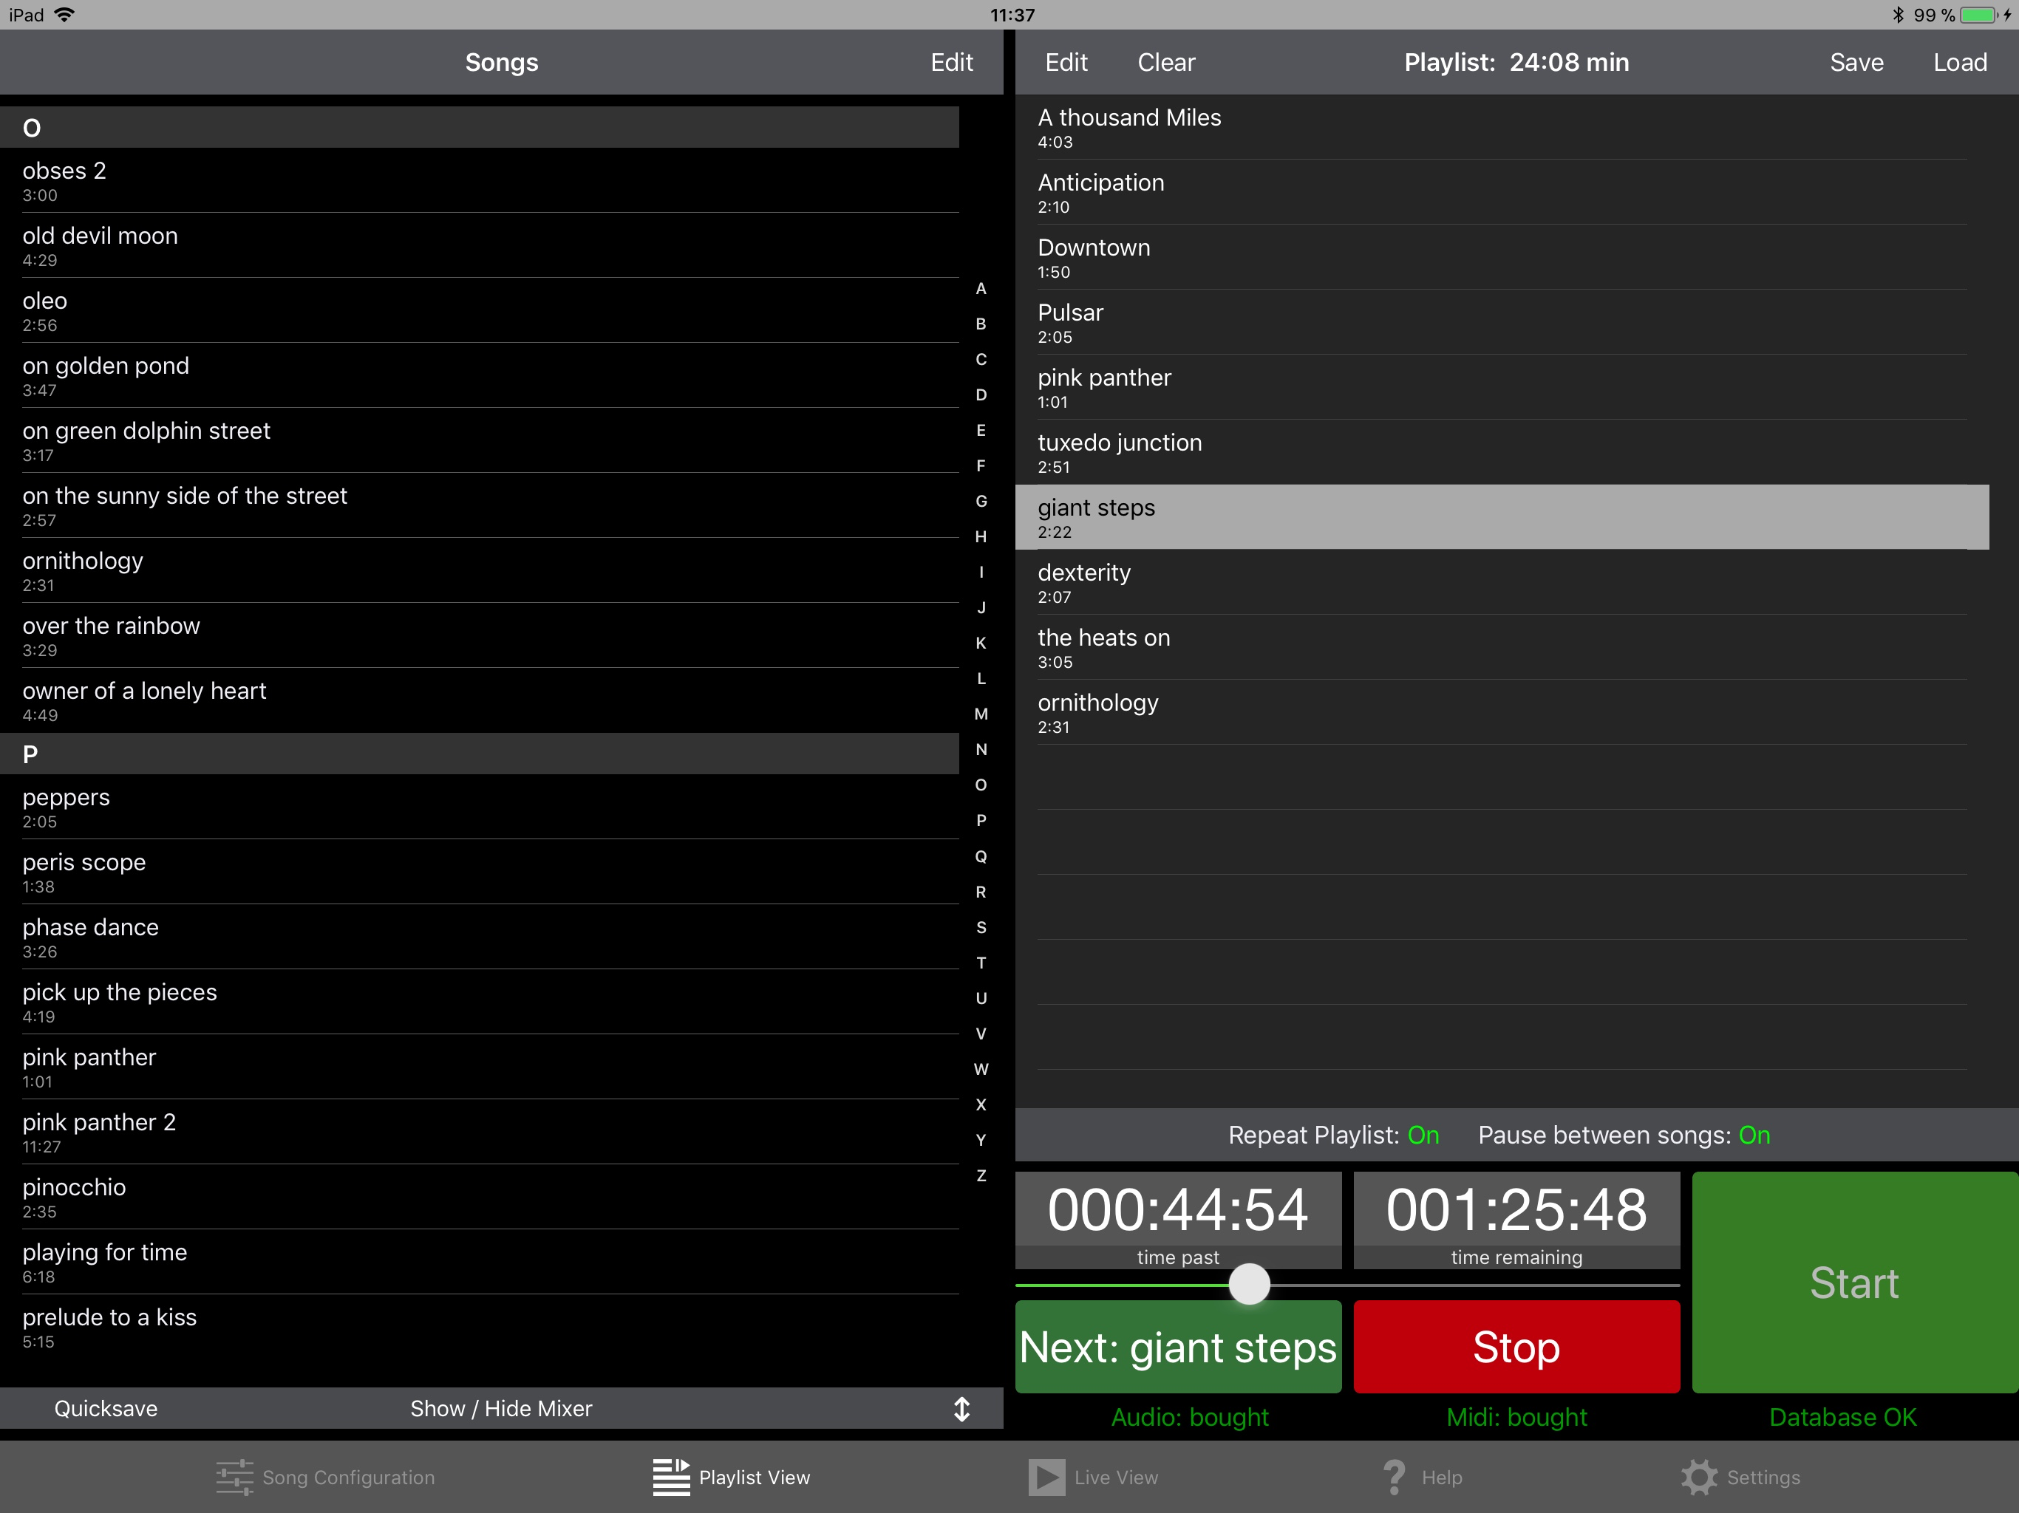Select song 'on golden pond'
2019x1513 pixels.
click(x=479, y=375)
